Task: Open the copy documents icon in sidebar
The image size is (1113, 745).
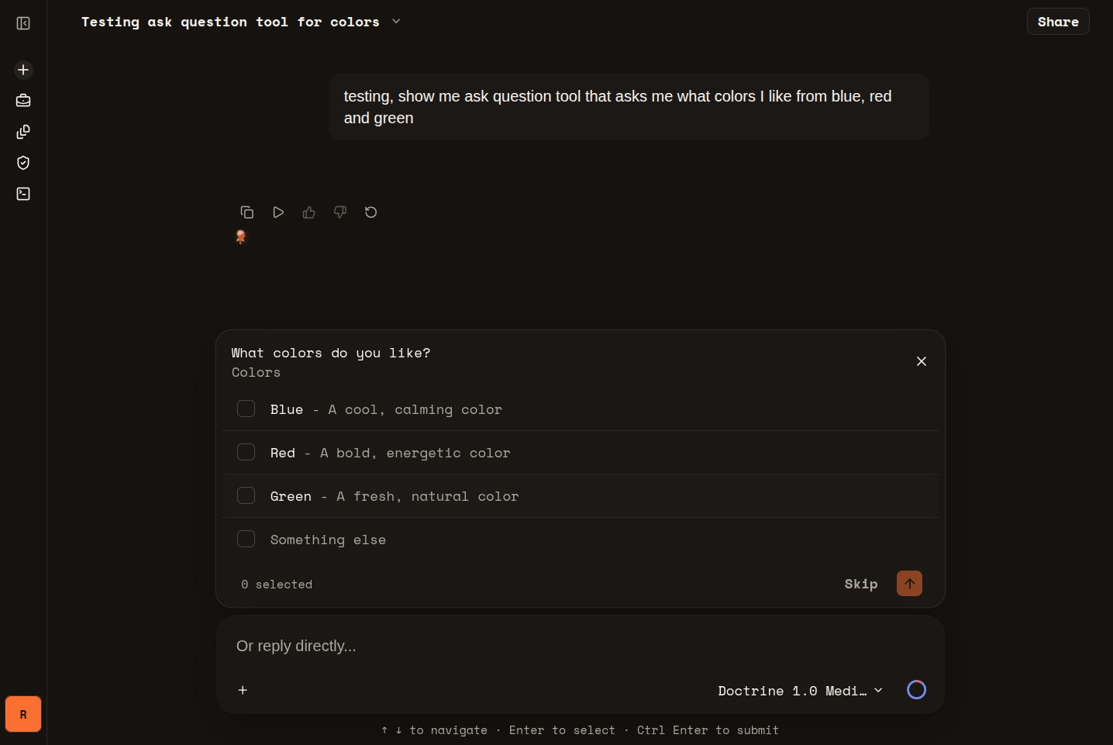Action: [x=23, y=132]
